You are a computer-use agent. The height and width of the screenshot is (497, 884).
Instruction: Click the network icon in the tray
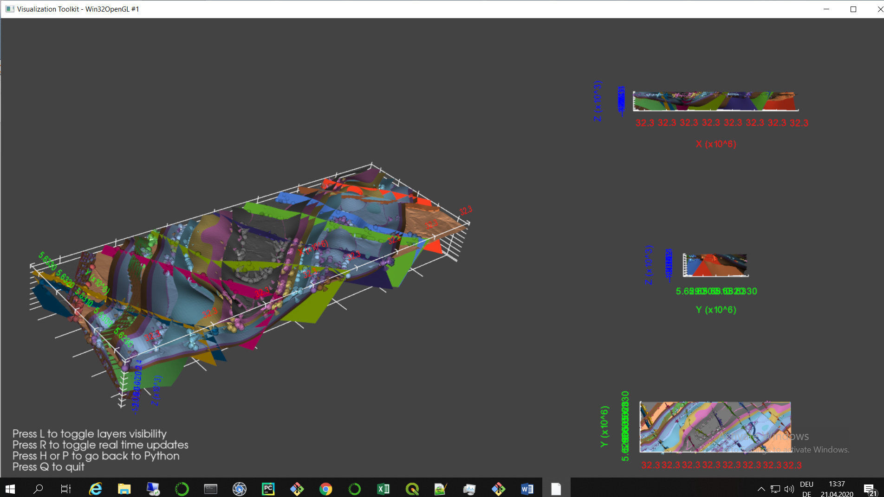pyautogui.click(x=774, y=488)
